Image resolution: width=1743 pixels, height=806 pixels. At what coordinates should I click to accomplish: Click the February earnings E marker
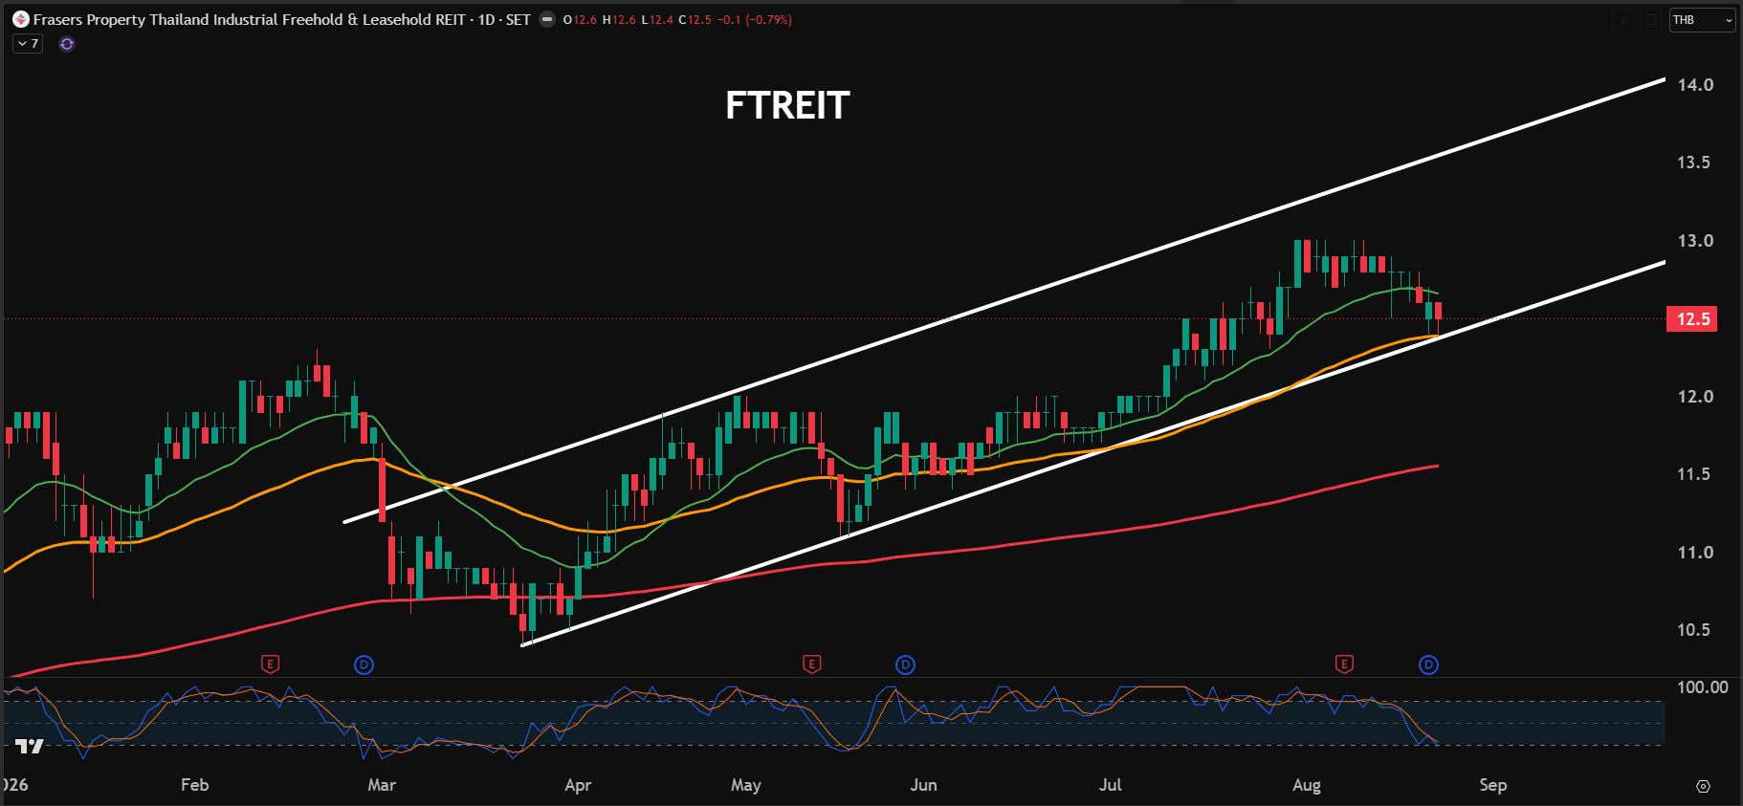(271, 664)
